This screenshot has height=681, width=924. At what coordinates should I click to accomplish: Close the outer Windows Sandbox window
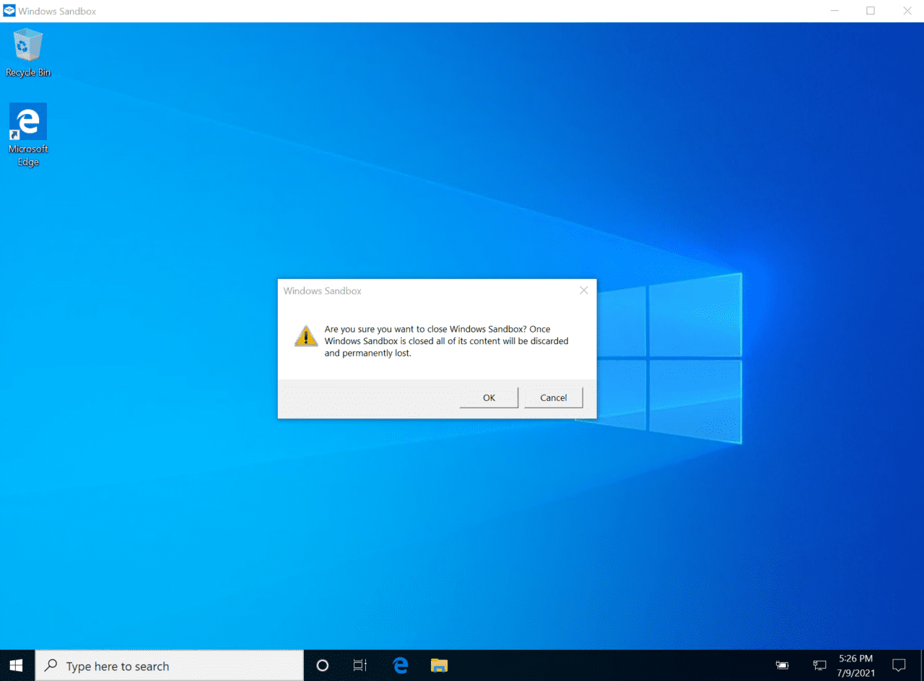[907, 11]
